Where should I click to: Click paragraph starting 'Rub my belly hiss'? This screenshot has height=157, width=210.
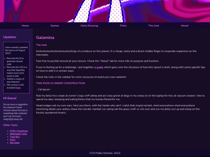(x=120, y=97)
